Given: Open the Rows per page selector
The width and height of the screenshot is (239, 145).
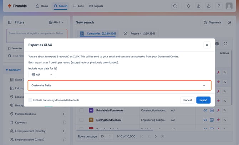Looking at the screenshot, I should (106, 136).
